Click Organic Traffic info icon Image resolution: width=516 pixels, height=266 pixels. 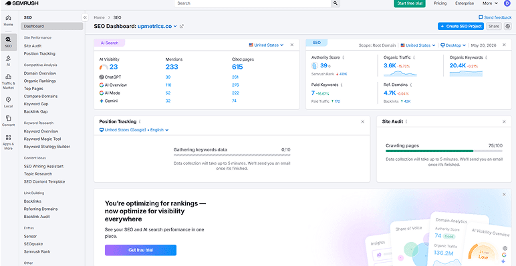414,57
